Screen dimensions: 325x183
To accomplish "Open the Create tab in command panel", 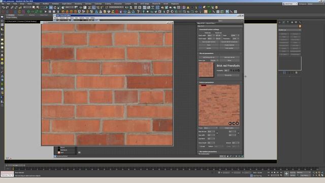I will [280, 22].
